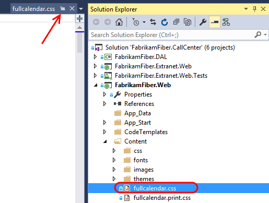
Task: Expand the FabrikamFiber.DAL project
Action: [95, 57]
